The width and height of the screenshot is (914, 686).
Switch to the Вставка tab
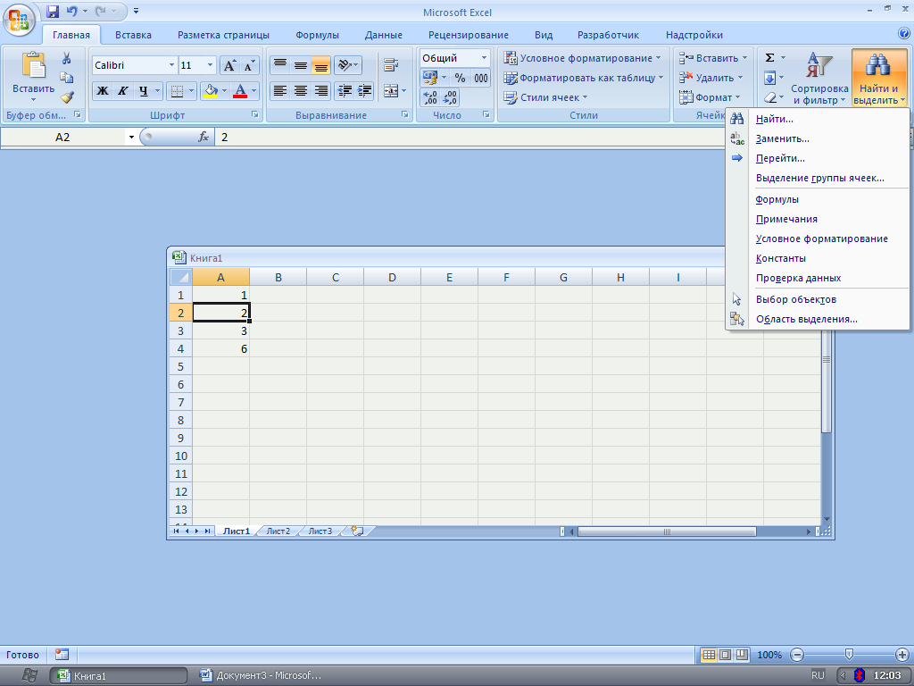[133, 35]
